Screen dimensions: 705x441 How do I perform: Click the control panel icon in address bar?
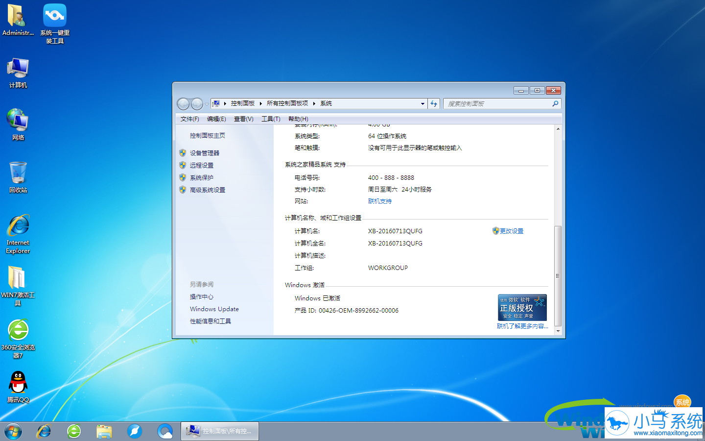tap(216, 103)
